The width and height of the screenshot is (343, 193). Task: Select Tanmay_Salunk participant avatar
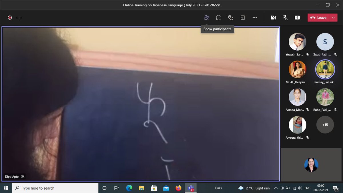(x=325, y=69)
